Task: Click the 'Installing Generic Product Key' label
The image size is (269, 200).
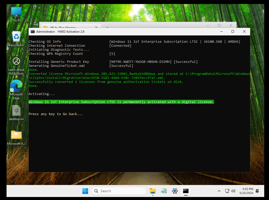Action: (59, 62)
